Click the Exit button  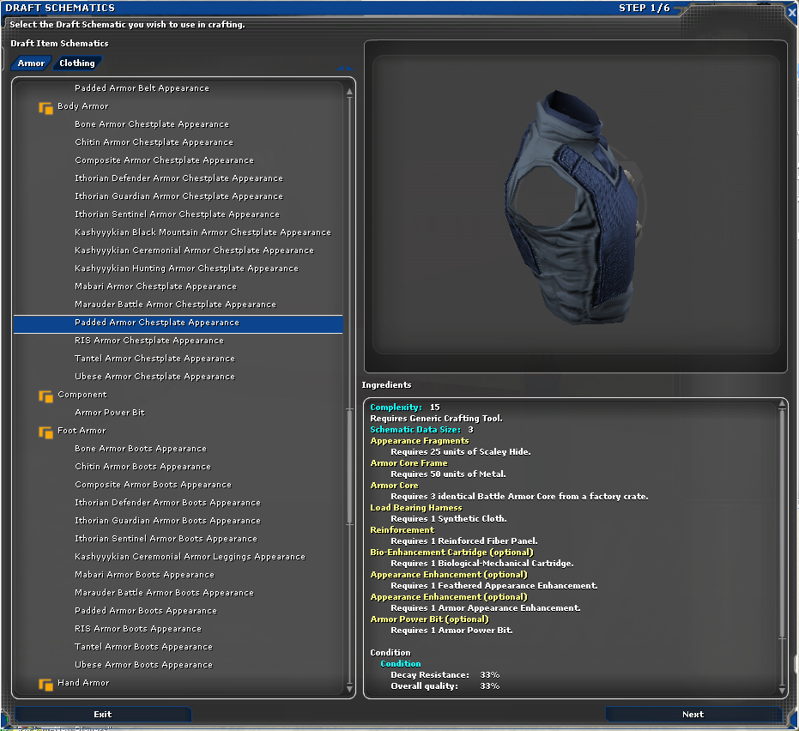[102, 714]
